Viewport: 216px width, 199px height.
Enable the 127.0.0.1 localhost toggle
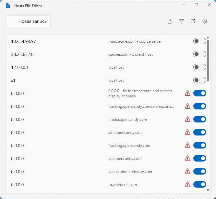click(x=199, y=67)
